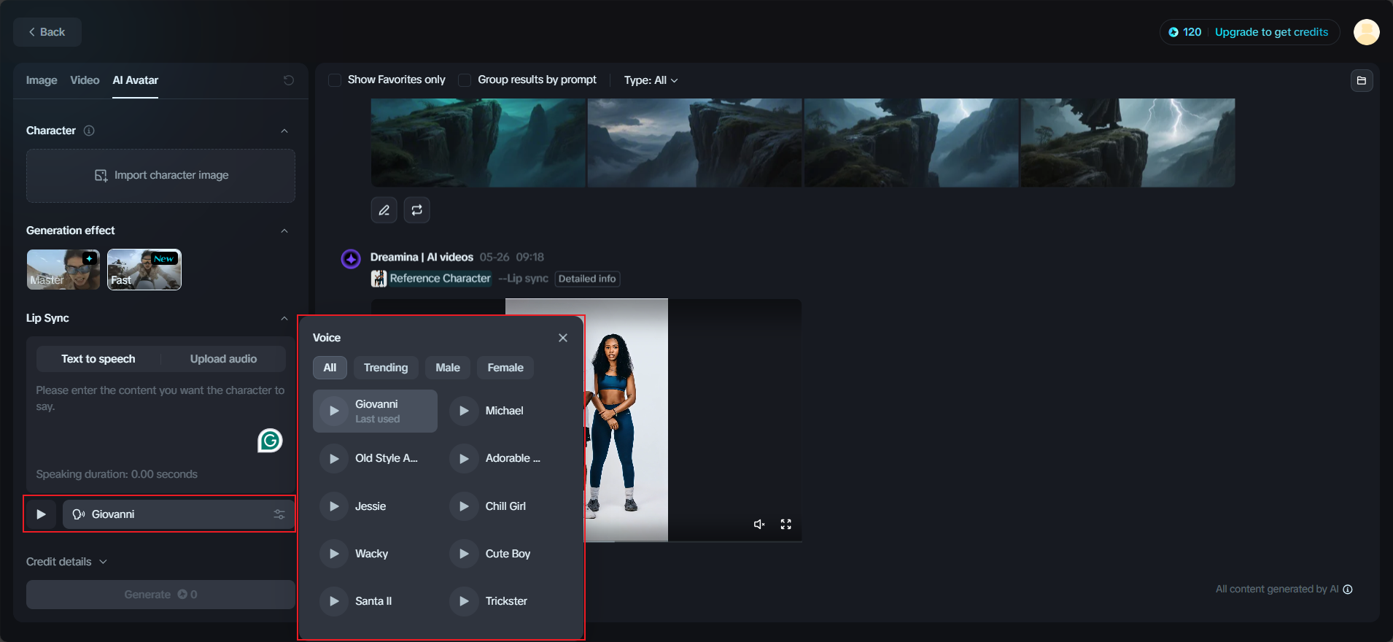The width and height of the screenshot is (1393, 642).
Task: Click the AI content info icon
Action: pyautogui.click(x=1348, y=589)
